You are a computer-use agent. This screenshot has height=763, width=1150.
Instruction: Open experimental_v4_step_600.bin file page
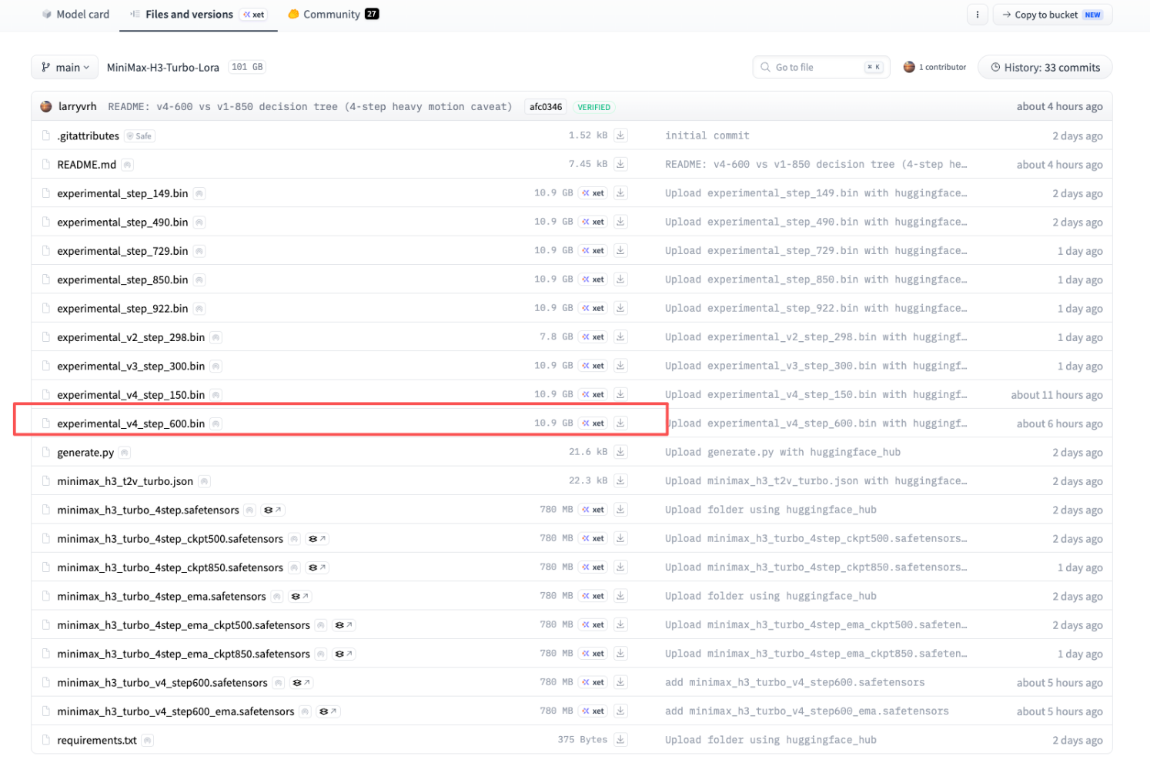point(131,424)
